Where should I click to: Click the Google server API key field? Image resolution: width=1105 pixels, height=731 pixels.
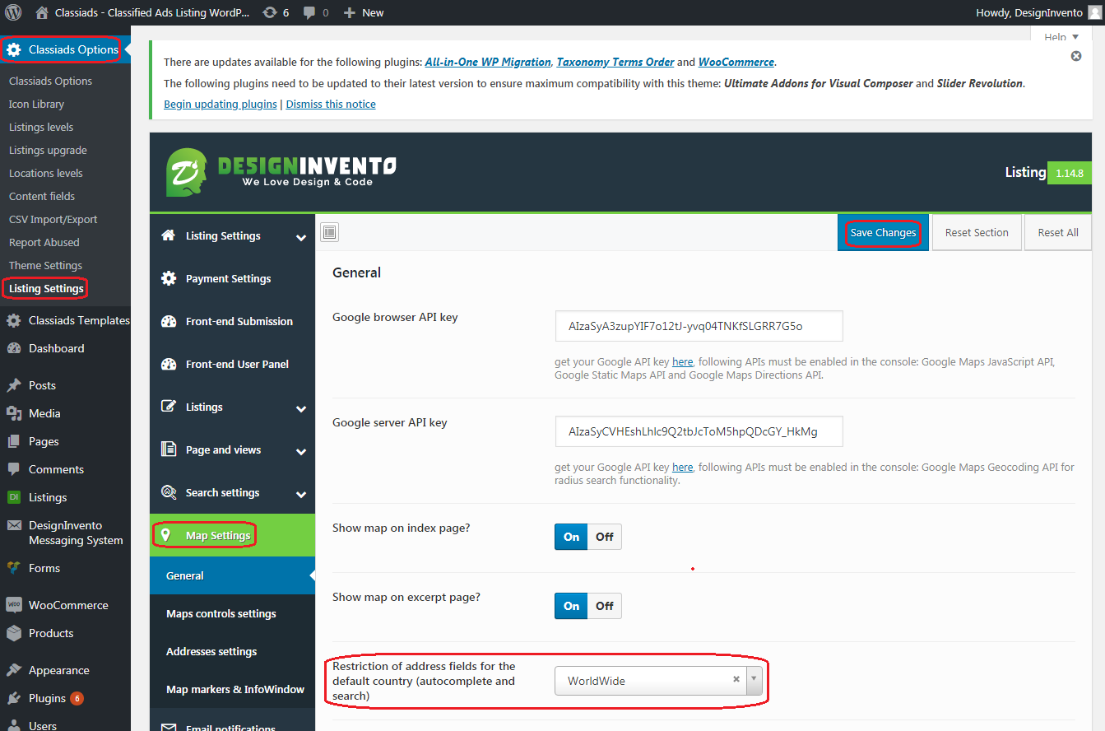coord(699,431)
